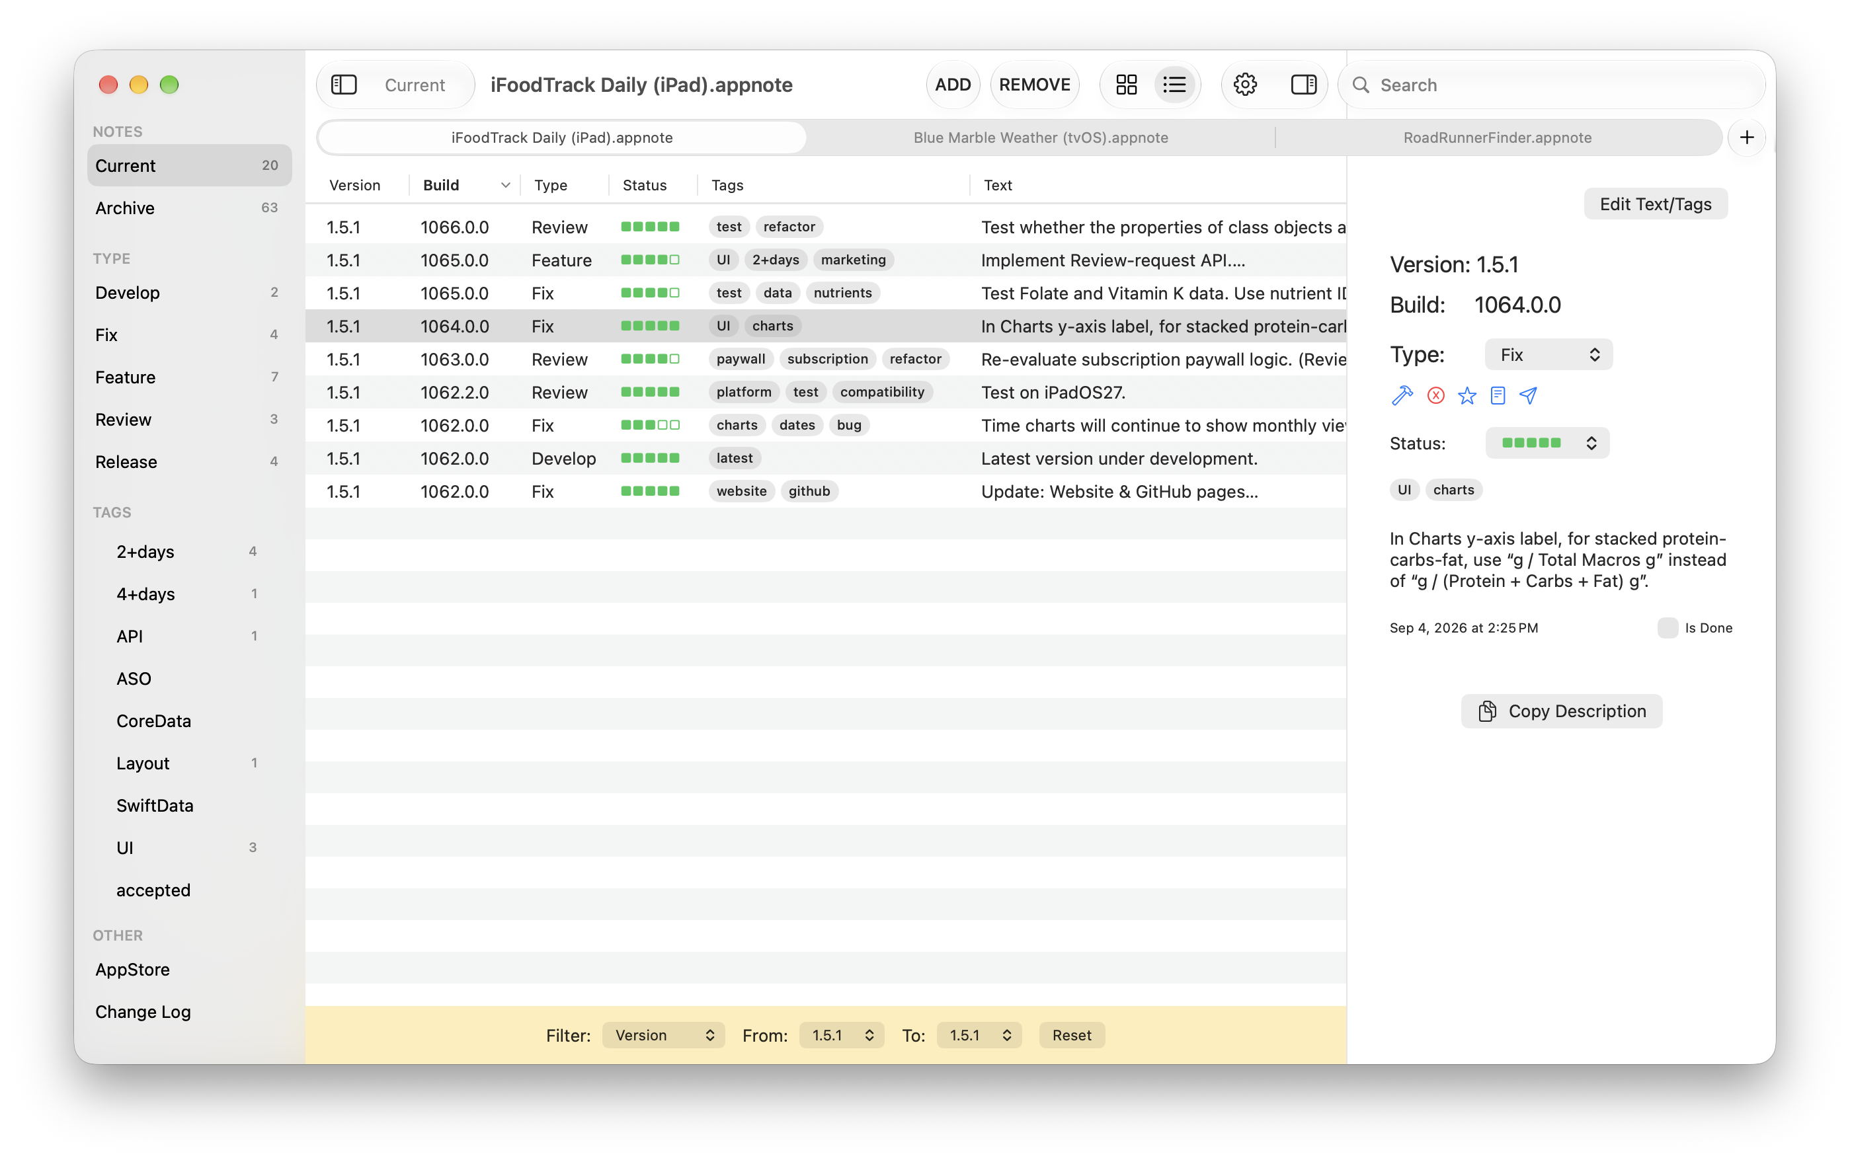Reset the version filter
The height and width of the screenshot is (1162, 1850).
tap(1071, 1034)
